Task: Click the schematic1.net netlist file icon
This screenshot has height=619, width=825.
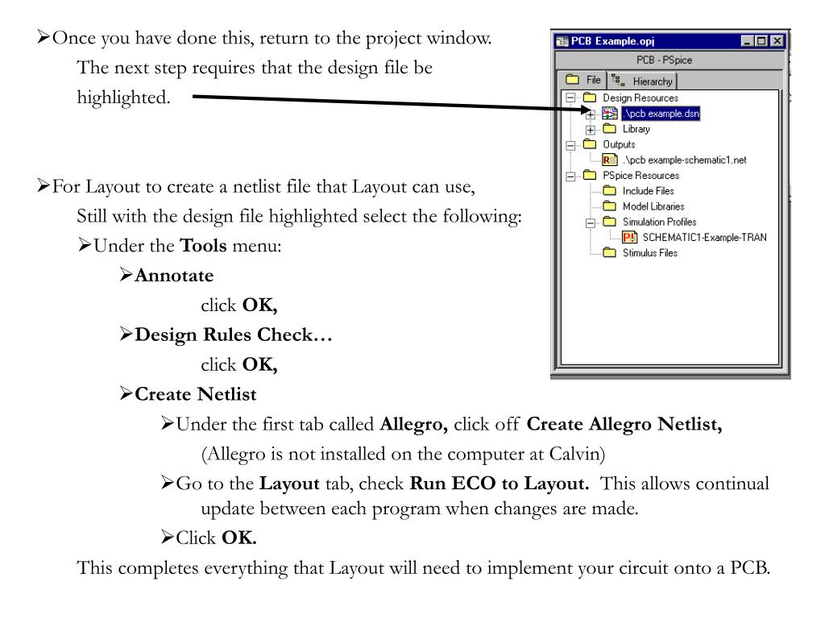Action: 610,160
